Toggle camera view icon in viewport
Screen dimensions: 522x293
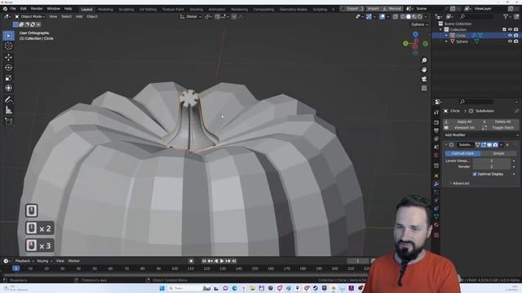[x=424, y=79]
